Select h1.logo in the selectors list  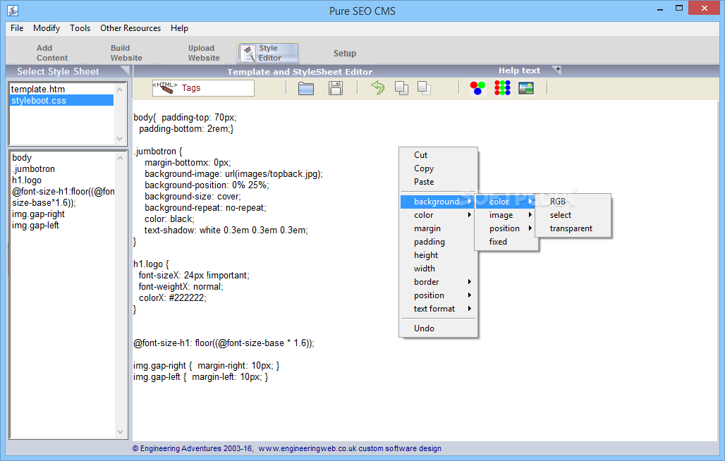27,180
